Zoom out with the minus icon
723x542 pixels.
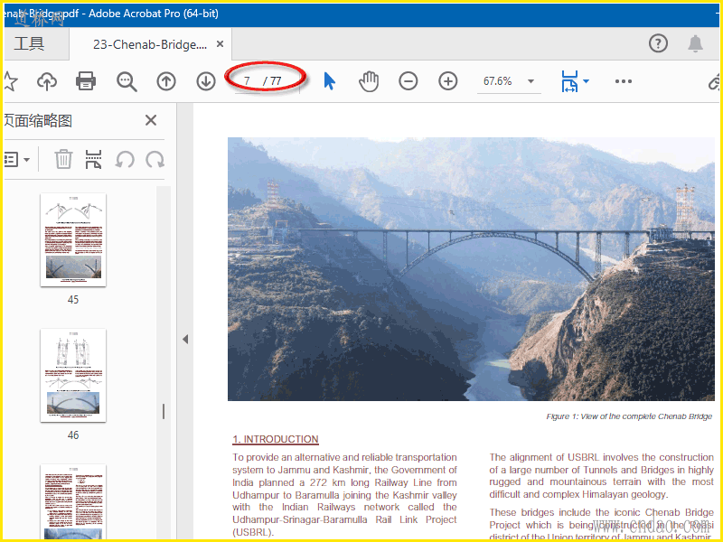408,81
